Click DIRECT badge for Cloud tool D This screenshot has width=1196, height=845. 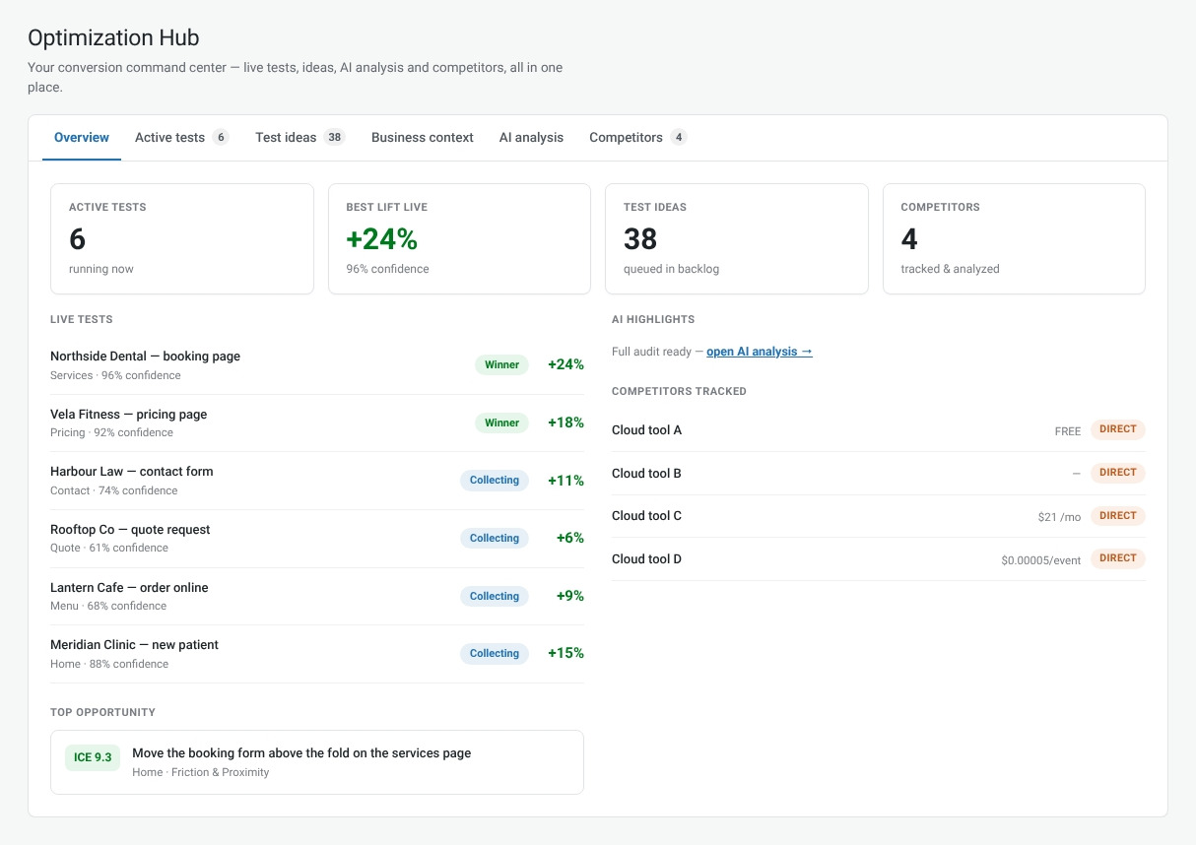click(x=1118, y=558)
